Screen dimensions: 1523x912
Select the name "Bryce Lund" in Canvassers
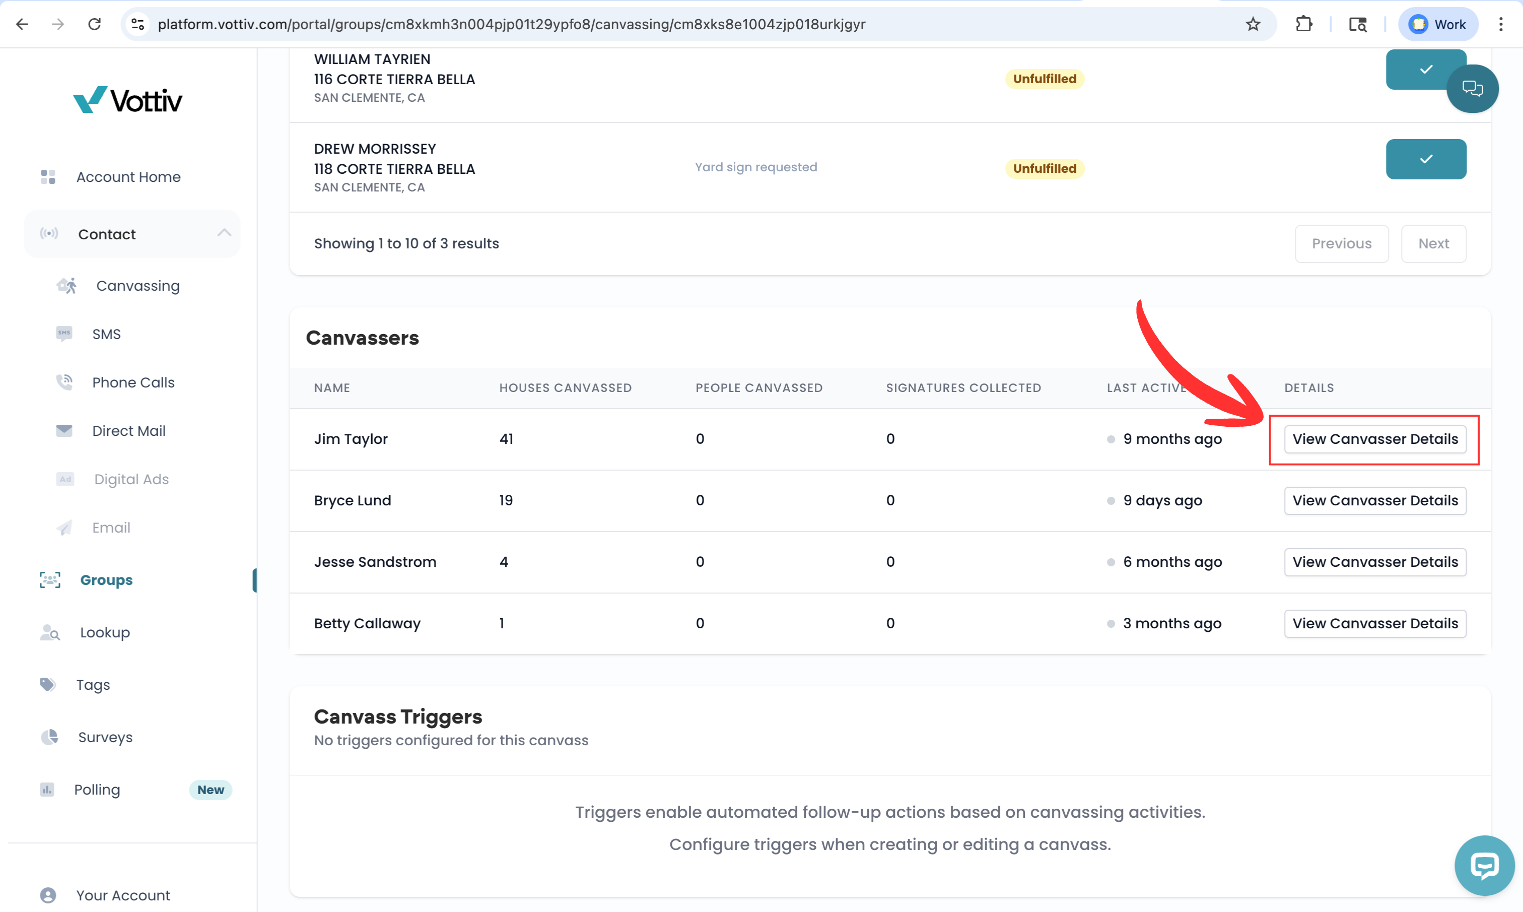coord(353,501)
